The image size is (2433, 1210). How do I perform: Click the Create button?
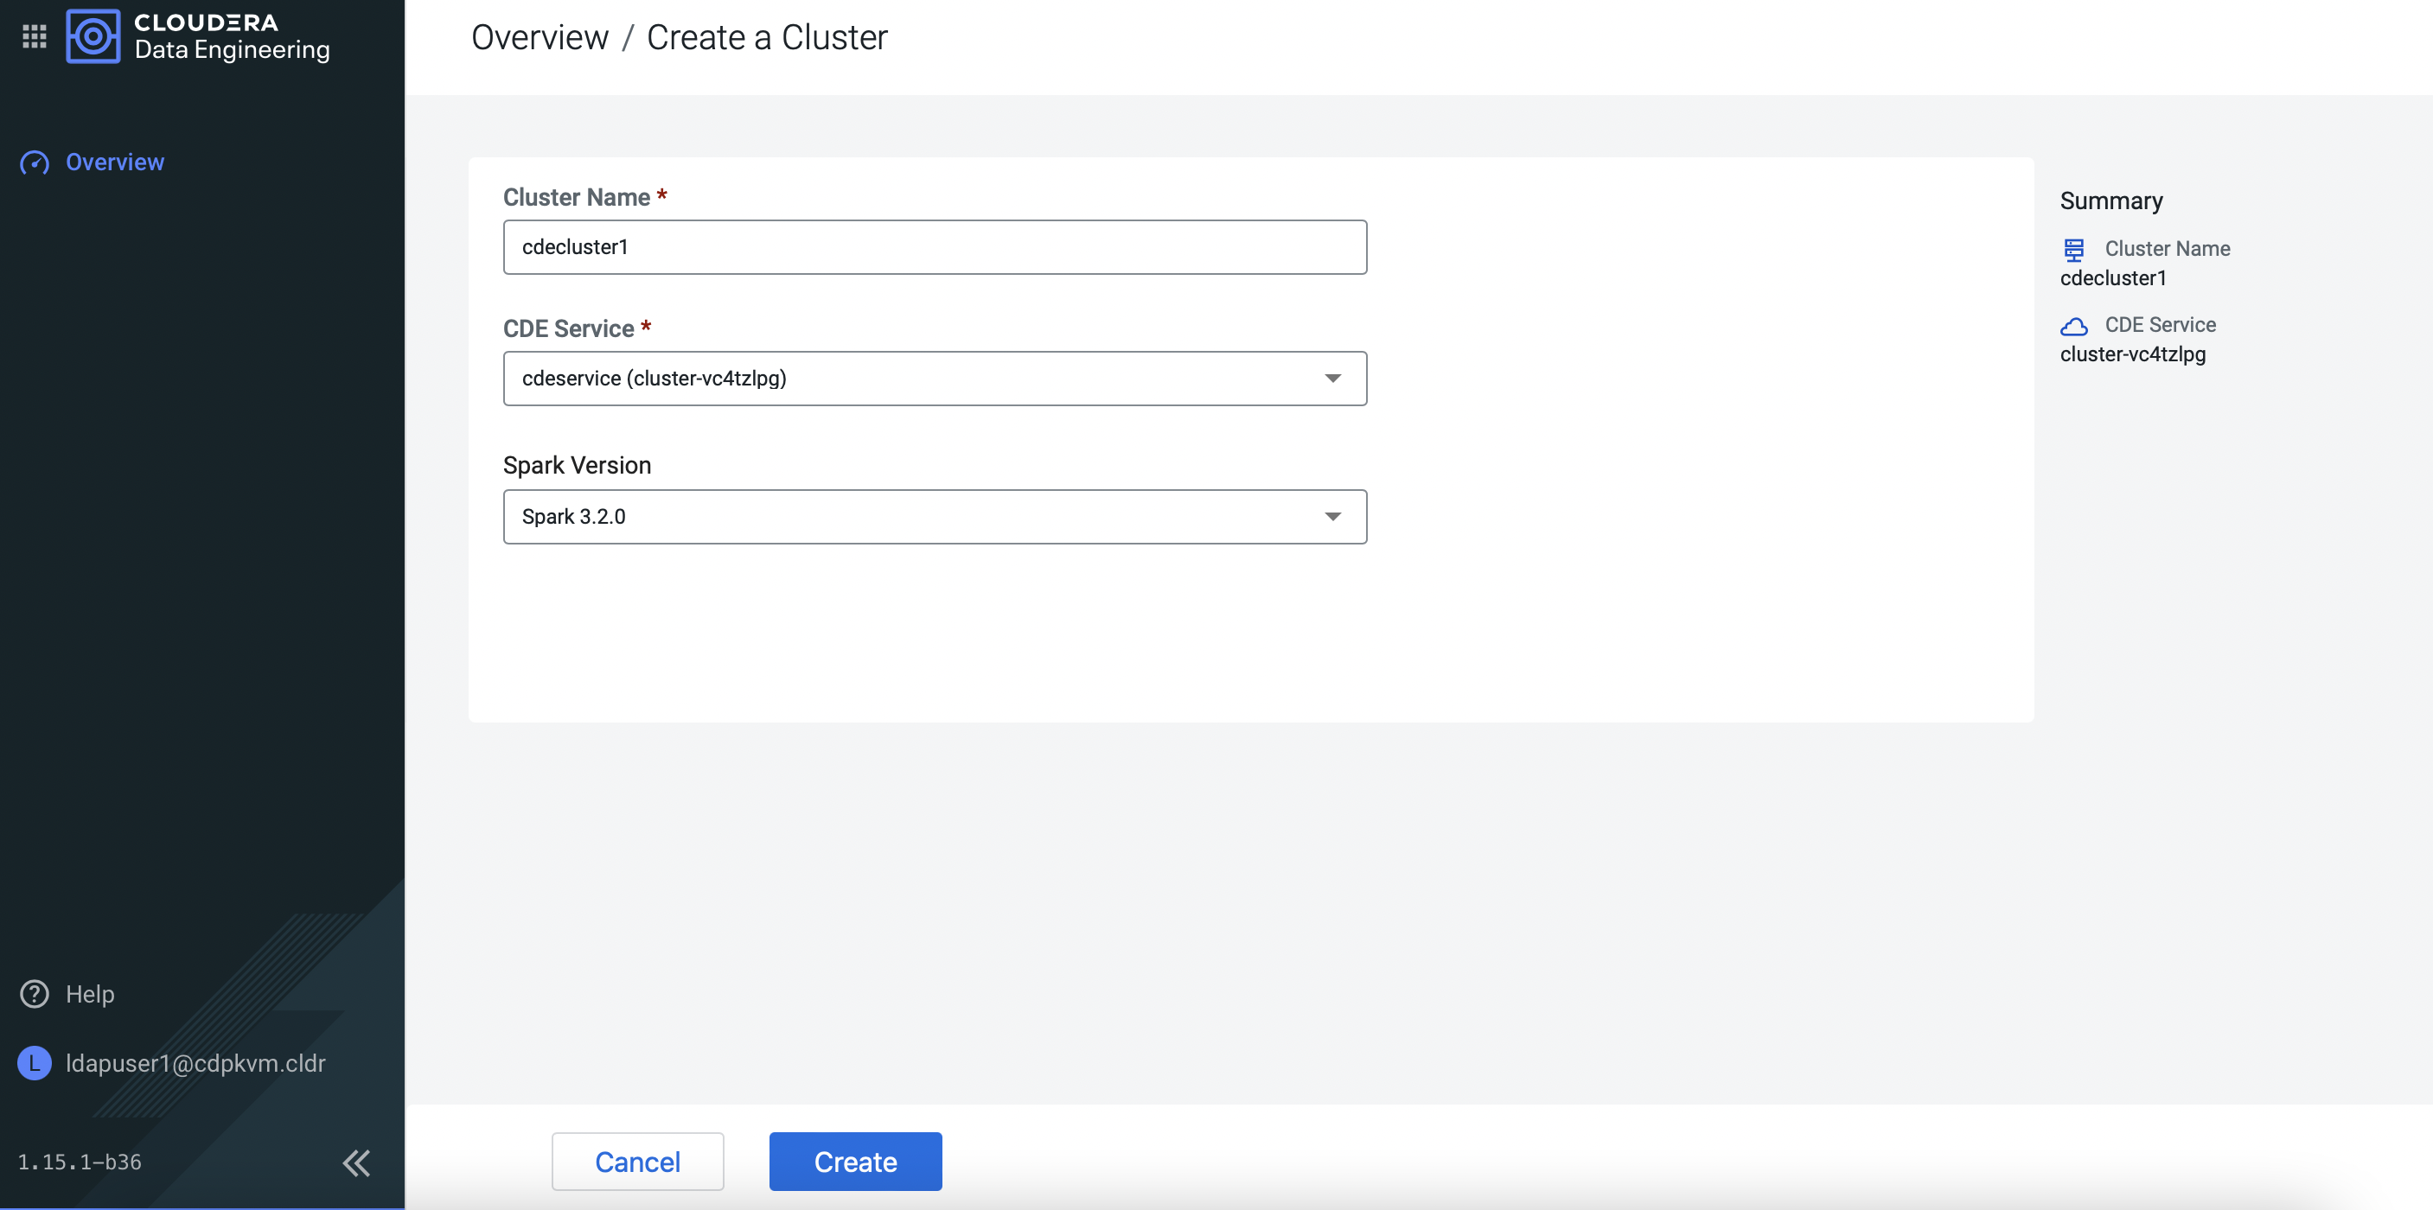(x=855, y=1162)
